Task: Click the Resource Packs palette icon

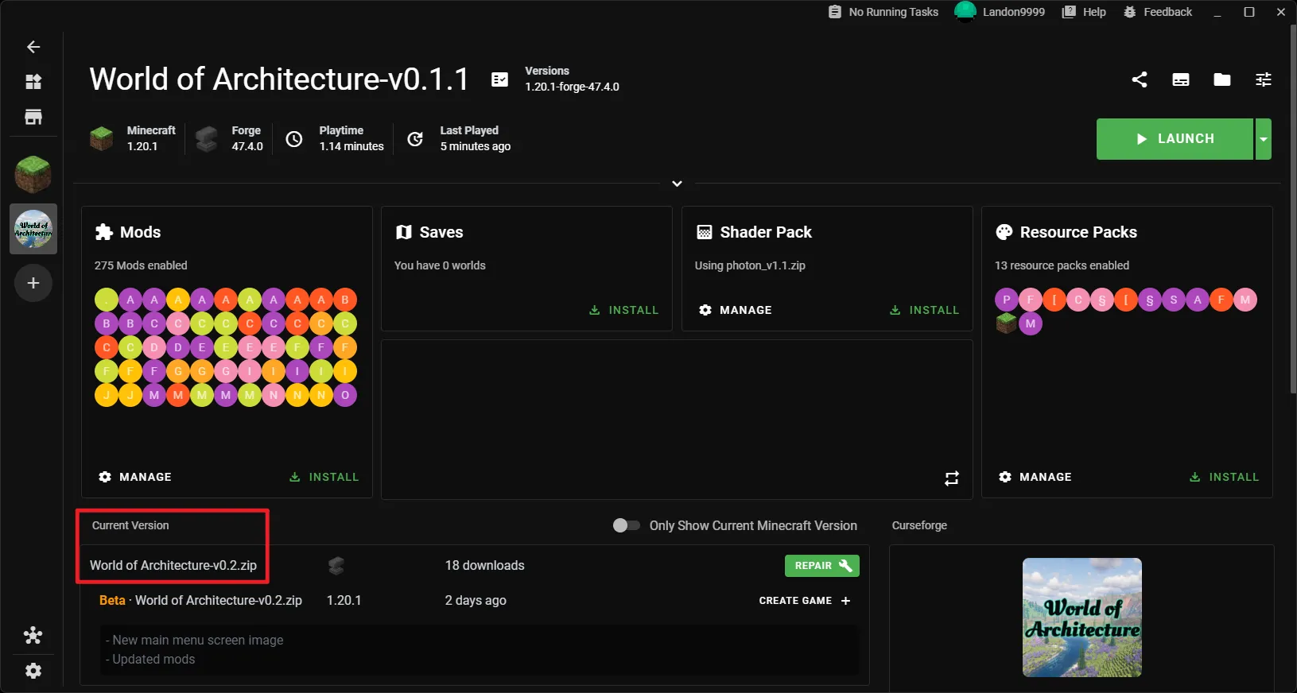Action: pyautogui.click(x=1004, y=232)
